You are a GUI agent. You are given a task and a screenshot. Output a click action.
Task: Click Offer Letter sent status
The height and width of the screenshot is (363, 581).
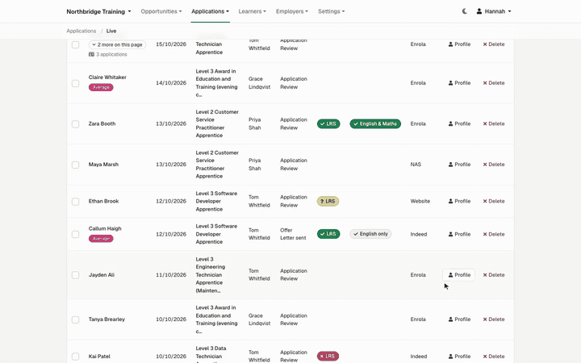coord(293,234)
